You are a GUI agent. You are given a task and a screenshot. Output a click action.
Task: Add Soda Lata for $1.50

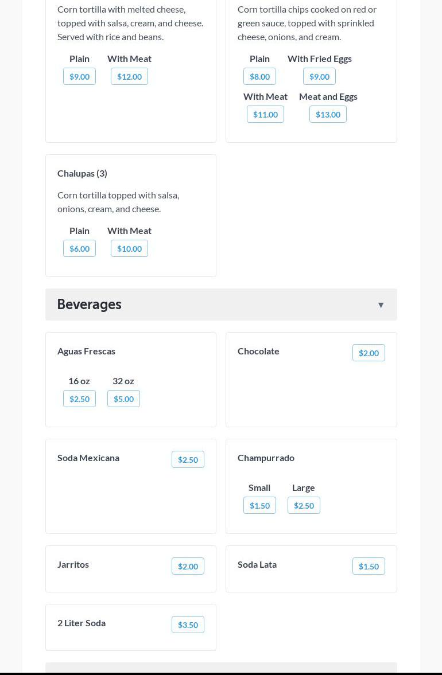click(369, 567)
